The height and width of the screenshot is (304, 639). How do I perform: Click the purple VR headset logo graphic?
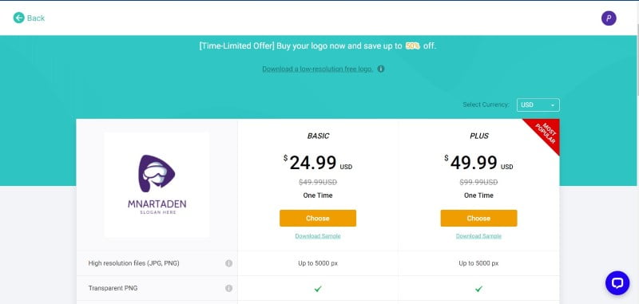point(157,173)
